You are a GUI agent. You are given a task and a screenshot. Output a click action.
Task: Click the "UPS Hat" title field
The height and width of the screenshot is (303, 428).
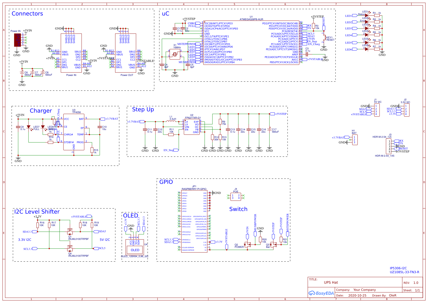331,283
